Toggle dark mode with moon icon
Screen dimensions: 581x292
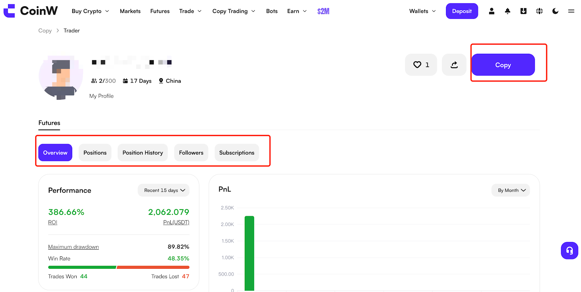click(x=555, y=11)
